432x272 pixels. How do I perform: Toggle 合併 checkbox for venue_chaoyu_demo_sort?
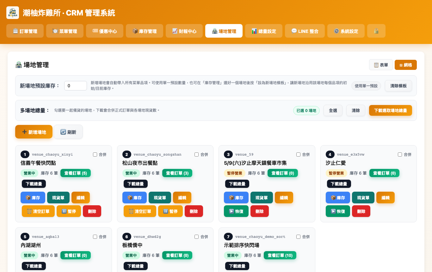click(298, 237)
